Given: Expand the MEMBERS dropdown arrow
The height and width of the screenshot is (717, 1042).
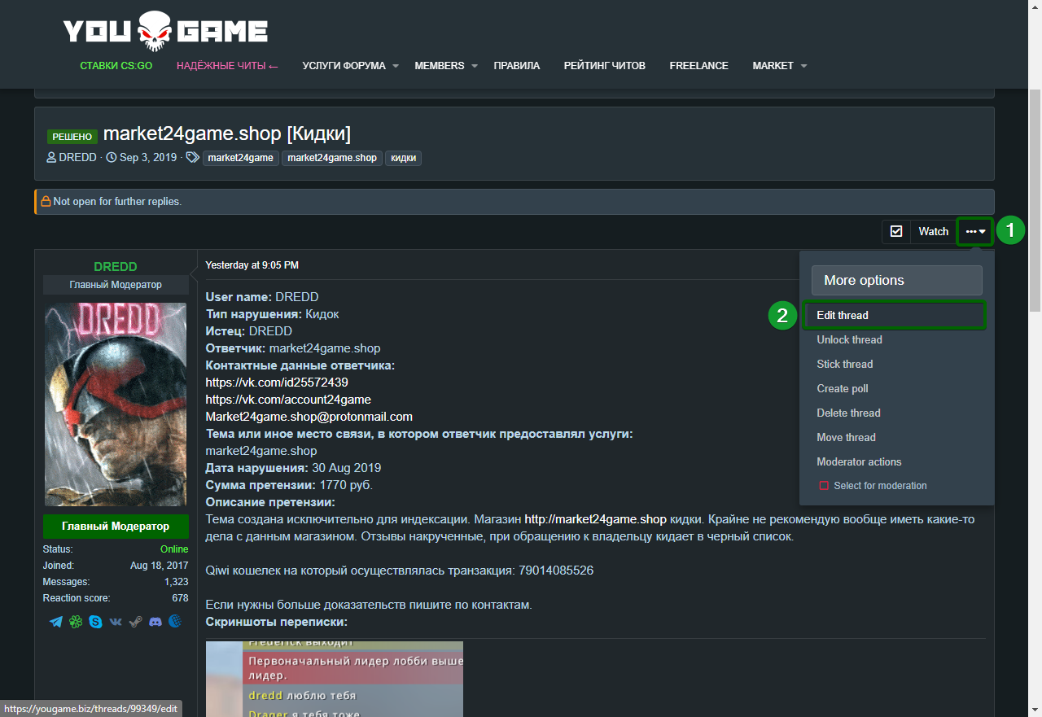Looking at the screenshot, I should click(474, 66).
